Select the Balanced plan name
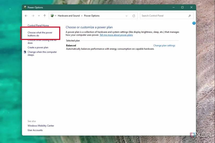 click(71, 46)
